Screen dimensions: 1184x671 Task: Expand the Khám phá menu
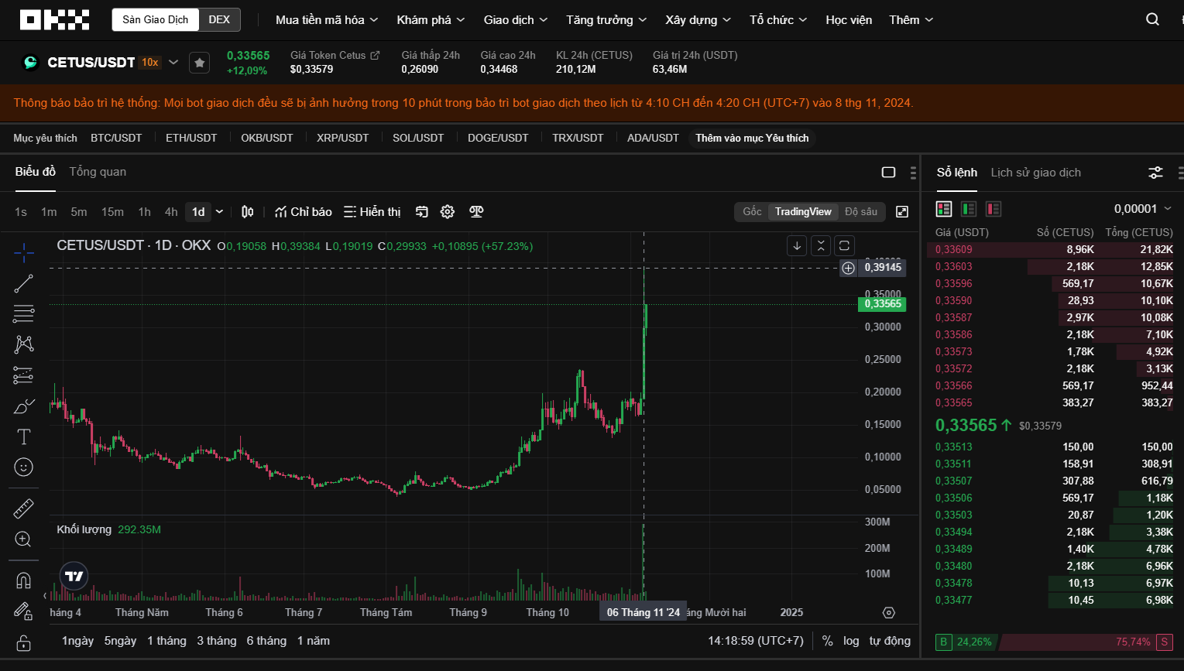point(431,20)
